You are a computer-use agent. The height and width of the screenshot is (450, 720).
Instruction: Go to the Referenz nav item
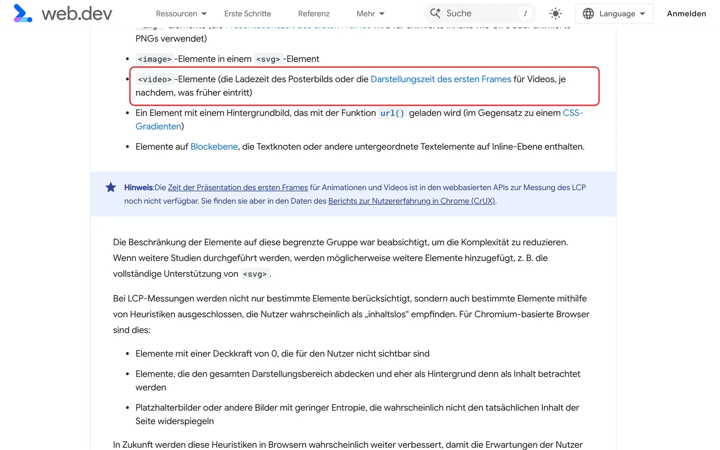point(314,14)
